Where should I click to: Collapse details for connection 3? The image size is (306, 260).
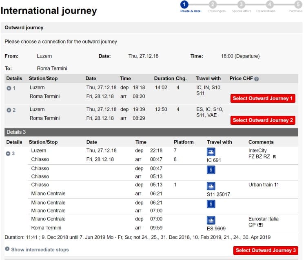coord(9,154)
